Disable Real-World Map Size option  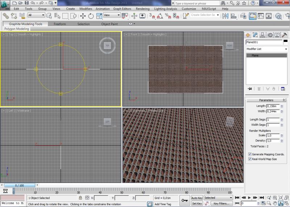pos(249,159)
